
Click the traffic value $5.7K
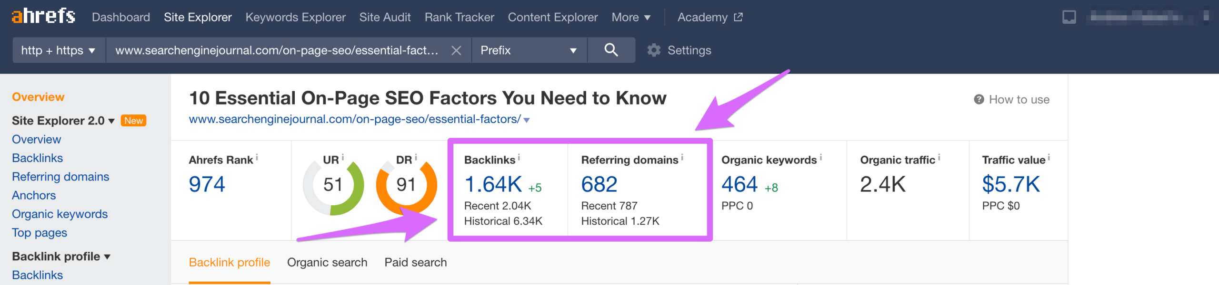click(x=1011, y=184)
